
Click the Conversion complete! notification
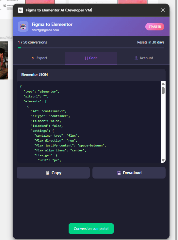(91, 229)
